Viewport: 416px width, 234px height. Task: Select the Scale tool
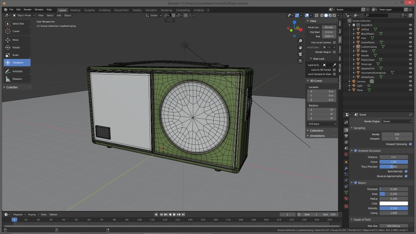coord(16,55)
